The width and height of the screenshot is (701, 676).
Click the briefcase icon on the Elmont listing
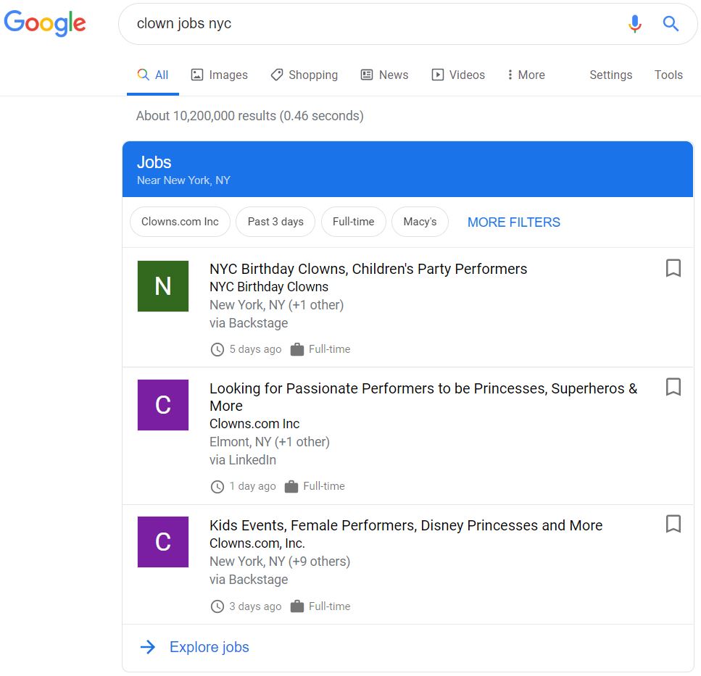coord(291,486)
